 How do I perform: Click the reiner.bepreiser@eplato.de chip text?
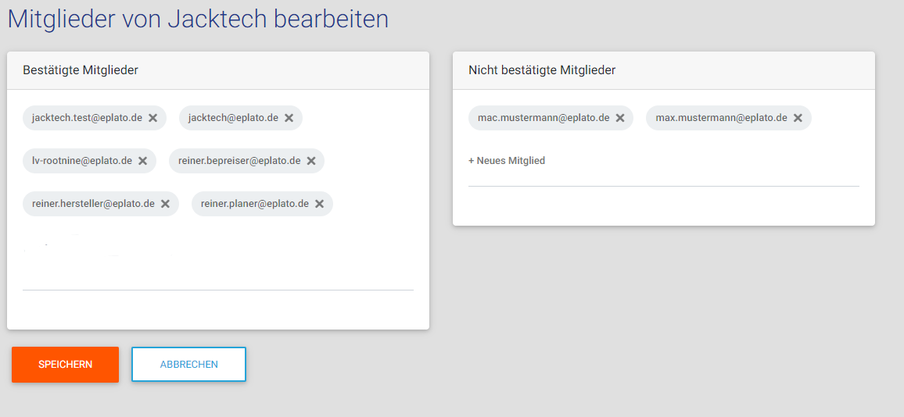tap(239, 161)
